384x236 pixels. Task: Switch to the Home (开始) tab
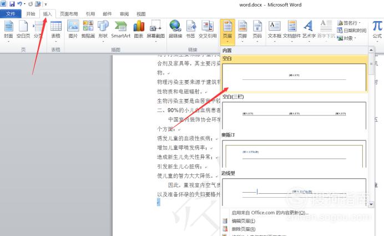[x=31, y=14]
